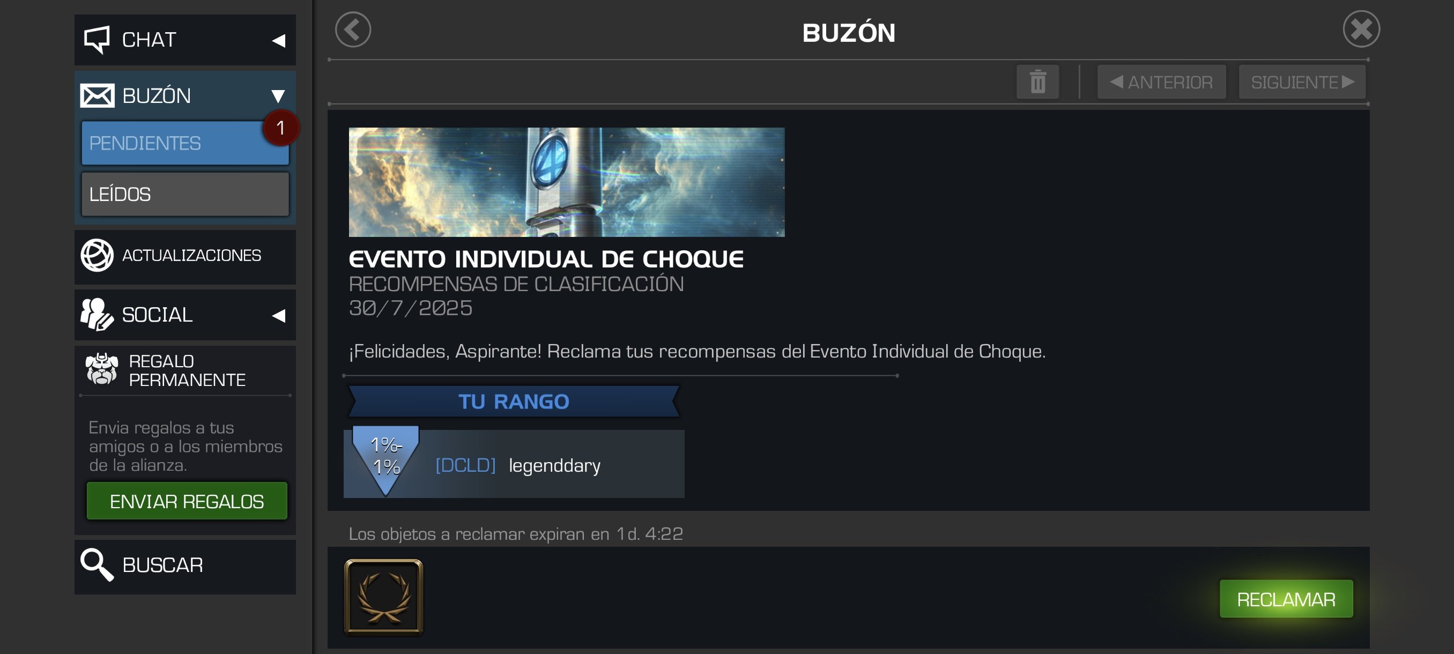Select the laurel wreath reward item

pyautogui.click(x=384, y=597)
